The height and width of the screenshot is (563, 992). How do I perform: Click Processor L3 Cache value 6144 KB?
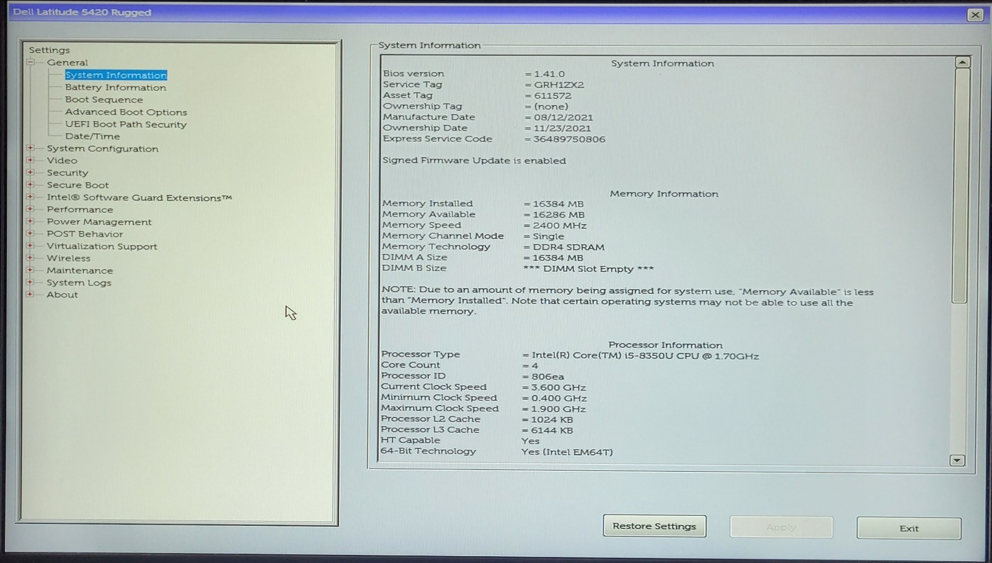(x=552, y=430)
